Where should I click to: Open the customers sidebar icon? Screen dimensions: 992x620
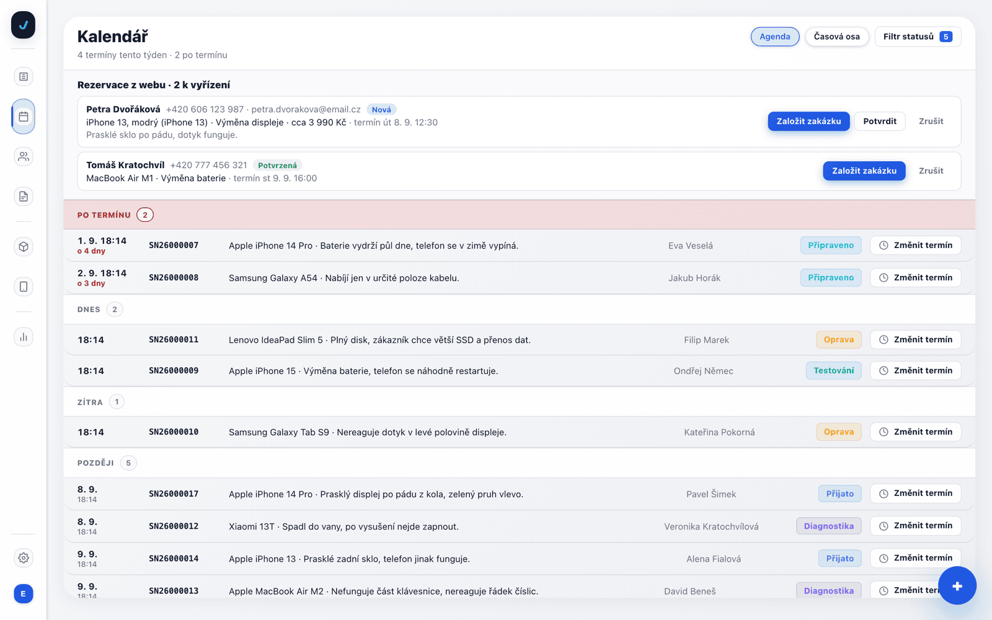tap(24, 156)
